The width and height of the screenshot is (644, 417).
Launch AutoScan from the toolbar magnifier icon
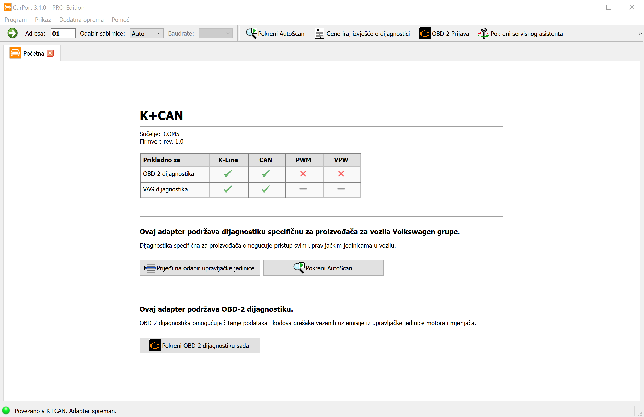[x=251, y=33]
